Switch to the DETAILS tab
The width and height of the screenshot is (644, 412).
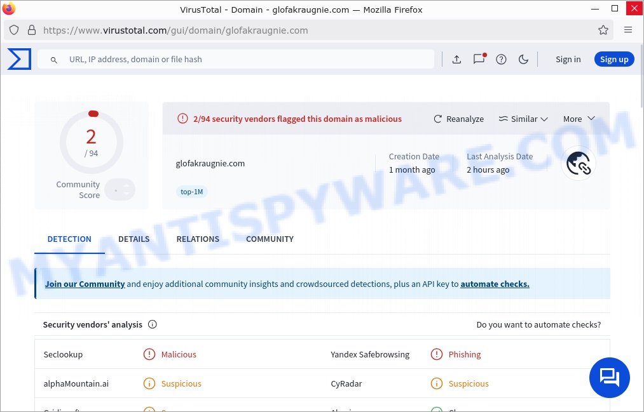[134, 239]
